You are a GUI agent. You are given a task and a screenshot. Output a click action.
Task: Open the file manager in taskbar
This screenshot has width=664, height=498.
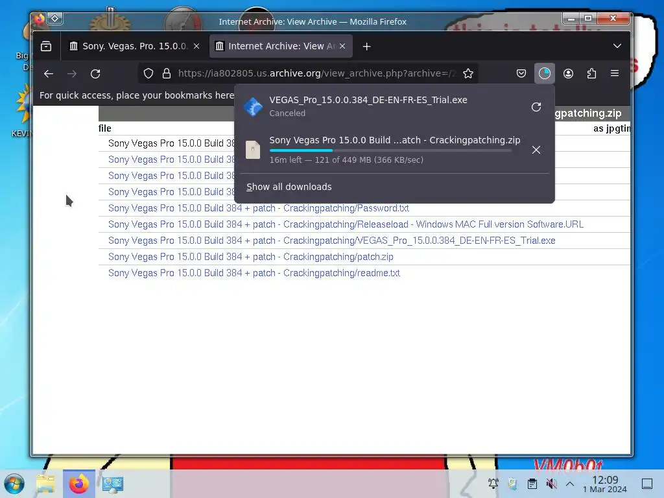click(46, 484)
